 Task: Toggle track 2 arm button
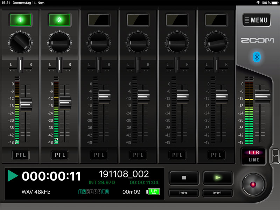click(59, 20)
